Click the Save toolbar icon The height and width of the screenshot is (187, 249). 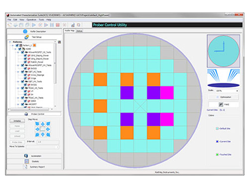click(21, 25)
